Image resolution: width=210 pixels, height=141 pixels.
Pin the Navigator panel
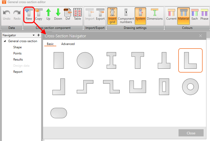click(x=39, y=35)
